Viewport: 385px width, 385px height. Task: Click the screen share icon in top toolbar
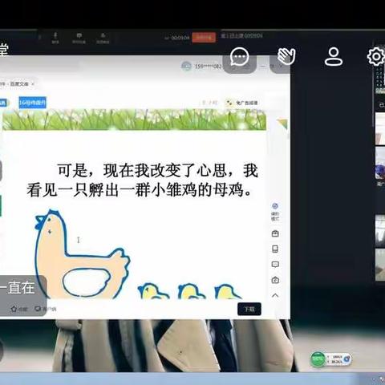click(x=79, y=38)
